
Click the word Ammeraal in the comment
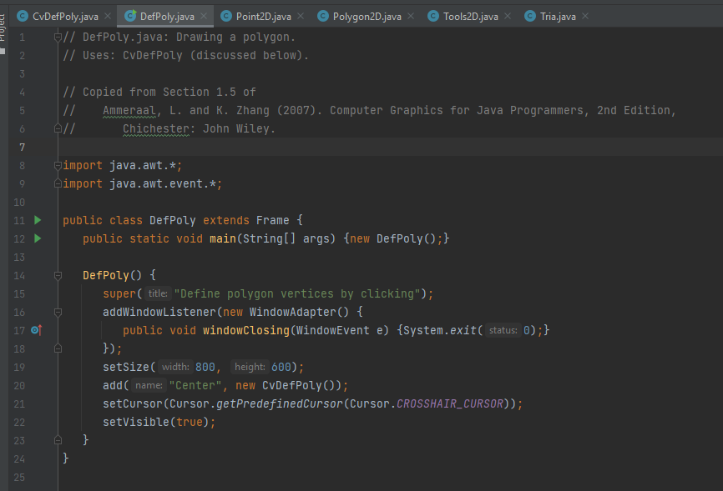(129, 111)
